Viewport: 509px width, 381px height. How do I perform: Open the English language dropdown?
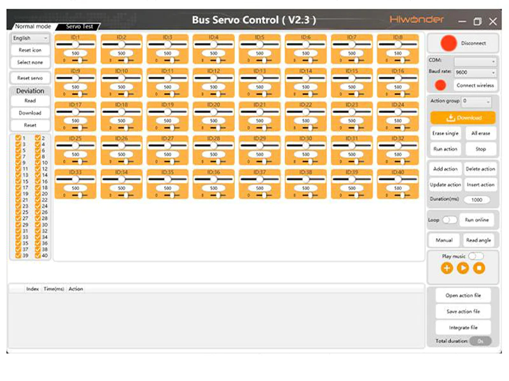click(30, 38)
